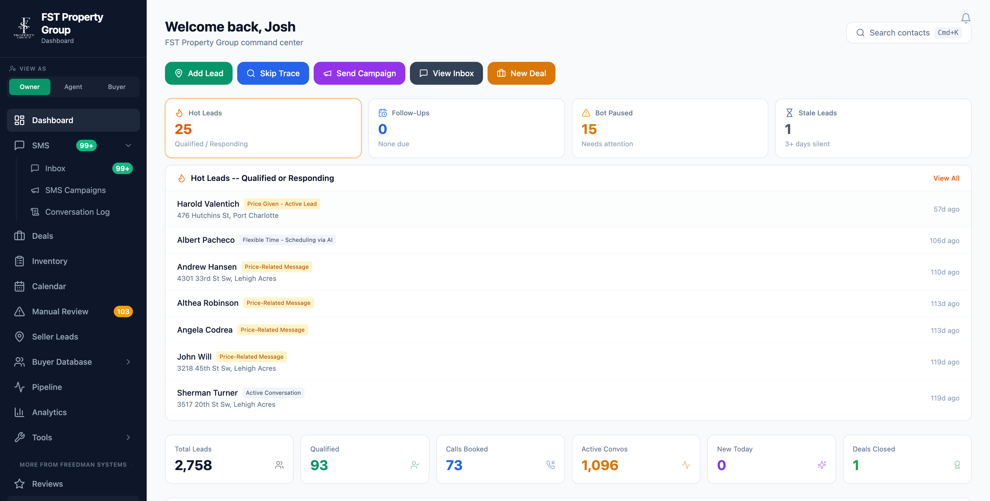Click the Price Given - Active Lead tag

[282, 204]
